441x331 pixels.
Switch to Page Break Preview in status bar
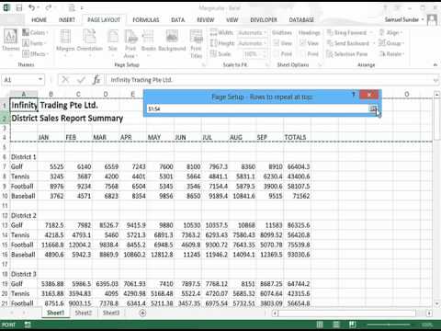coord(353,325)
